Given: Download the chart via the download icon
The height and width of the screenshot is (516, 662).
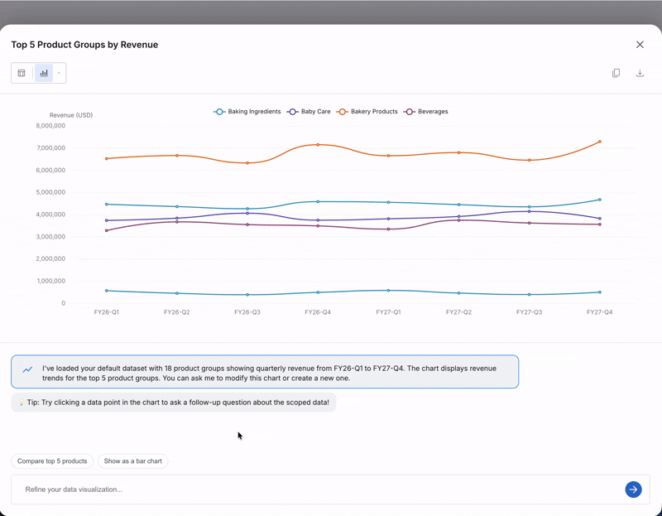Looking at the screenshot, I should tap(640, 73).
